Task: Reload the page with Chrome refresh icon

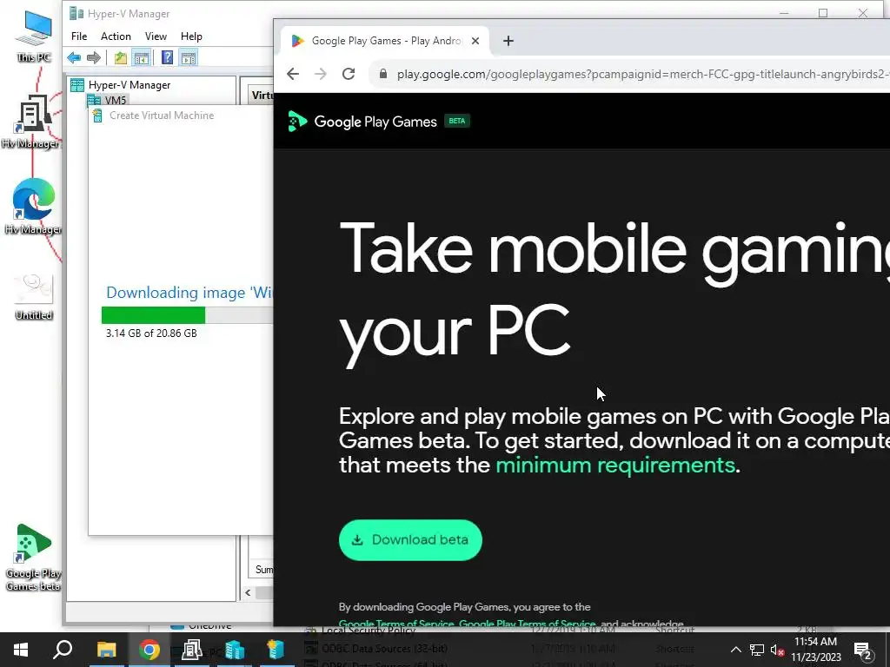Action: click(349, 74)
